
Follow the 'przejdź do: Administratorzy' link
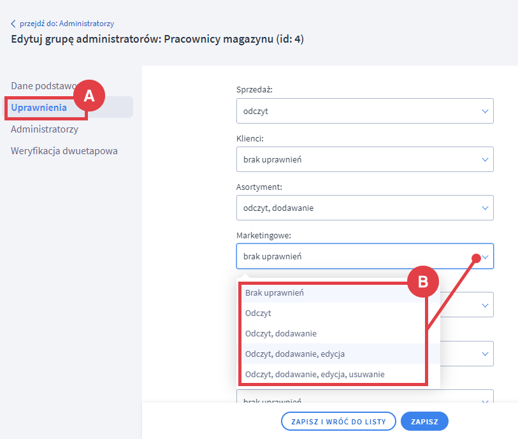coord(66,24)
